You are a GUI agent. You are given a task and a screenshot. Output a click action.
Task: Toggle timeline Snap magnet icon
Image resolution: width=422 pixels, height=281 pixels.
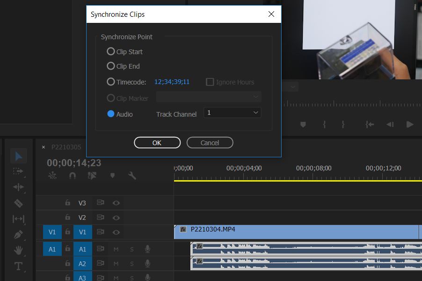(72, 176)
